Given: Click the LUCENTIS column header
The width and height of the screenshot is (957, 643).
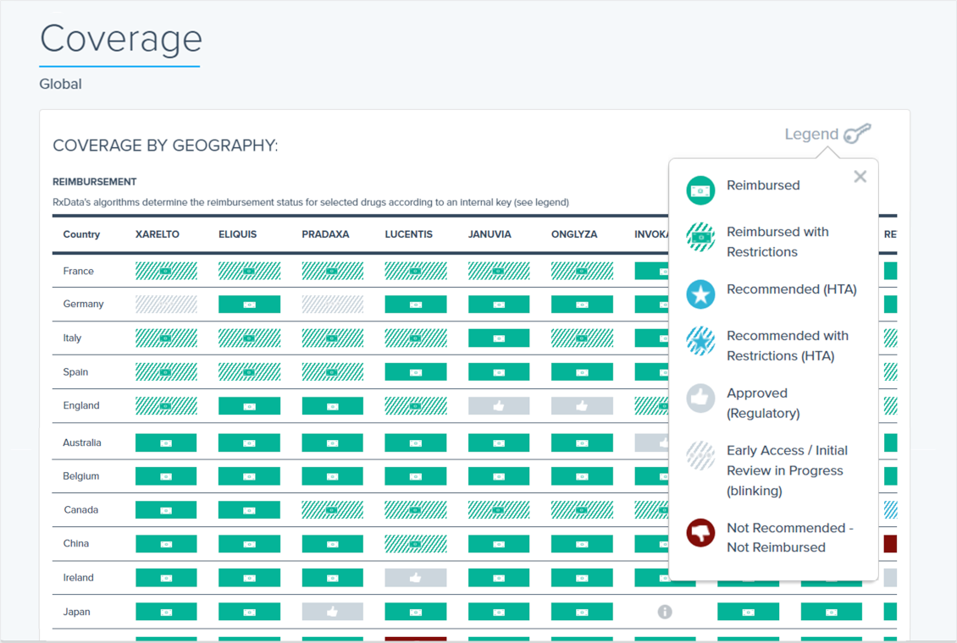Looking at the screenshot, I should click(x=408, y=234).
